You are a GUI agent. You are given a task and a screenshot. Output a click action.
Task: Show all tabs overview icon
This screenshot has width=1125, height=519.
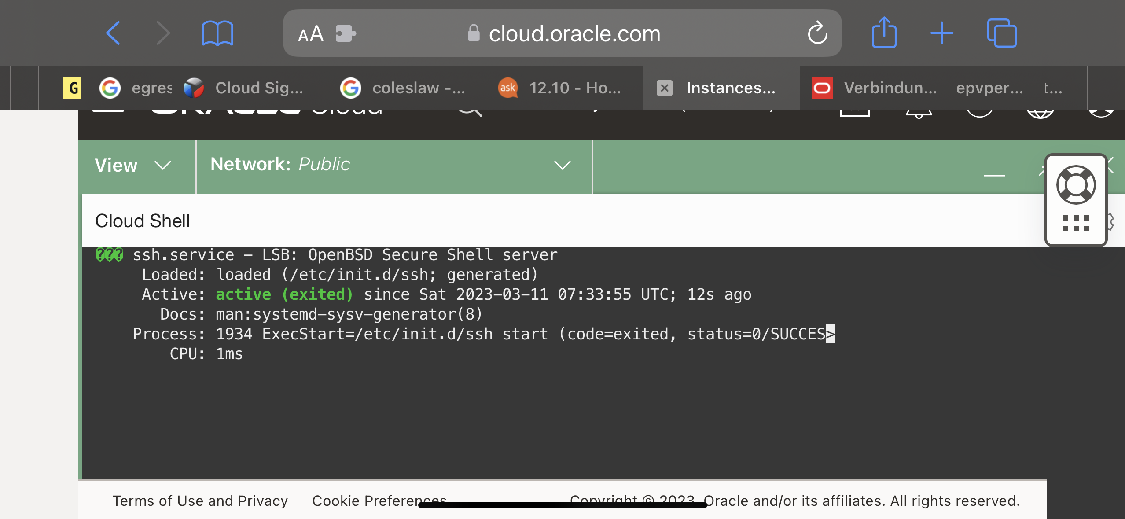(1001, 33)
